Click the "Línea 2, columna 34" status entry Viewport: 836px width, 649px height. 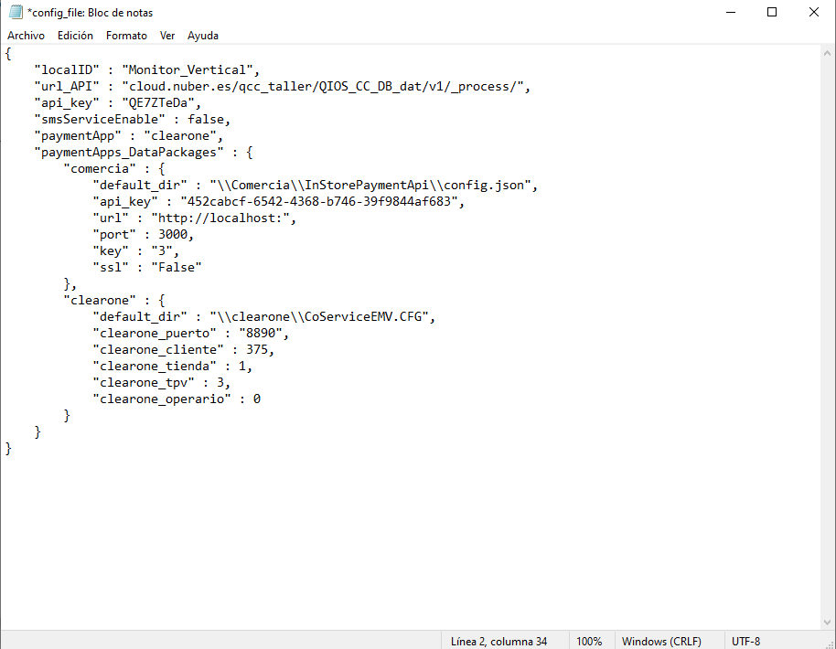[499, 641]
